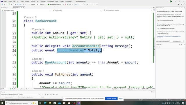Screen dimensions: 186x105
Task: Switch to the Вывод bottom tab
Action: coord(42,97)
